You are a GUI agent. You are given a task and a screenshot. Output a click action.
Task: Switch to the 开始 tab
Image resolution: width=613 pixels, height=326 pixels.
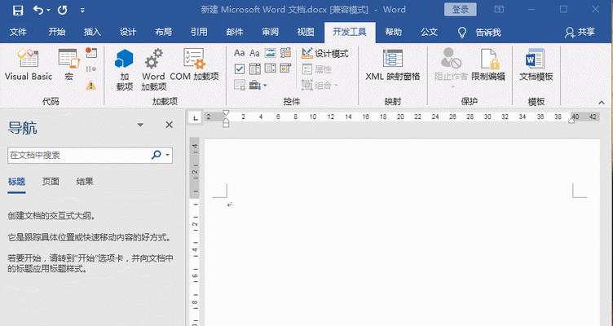pos(57,32)
